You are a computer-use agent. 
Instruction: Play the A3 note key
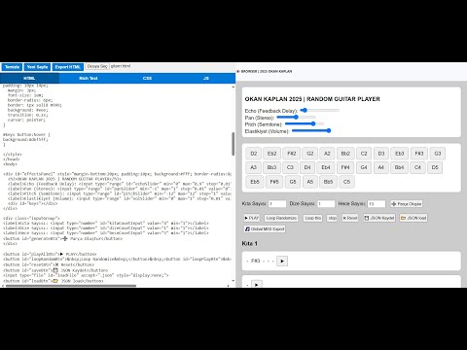point(253,167)
